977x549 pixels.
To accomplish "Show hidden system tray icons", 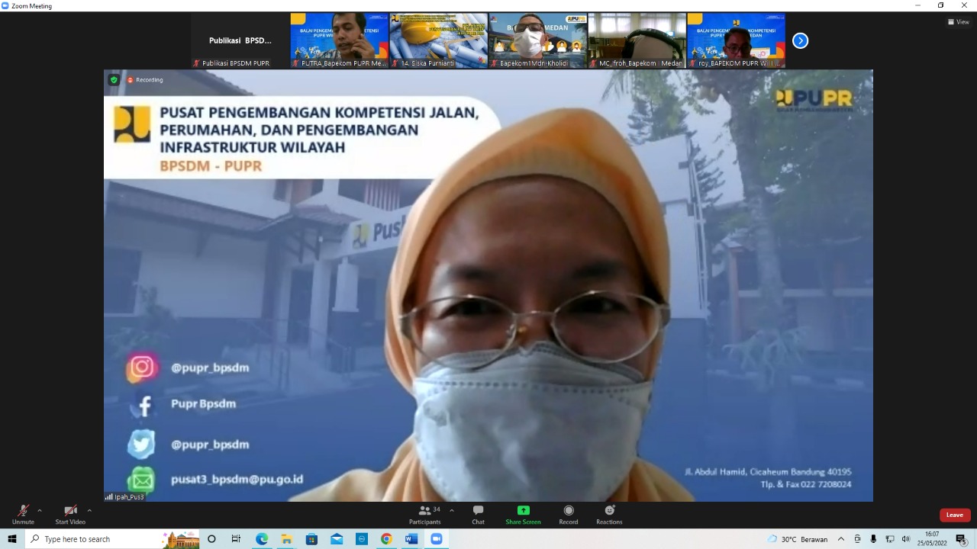I will [x=841, y=539].
